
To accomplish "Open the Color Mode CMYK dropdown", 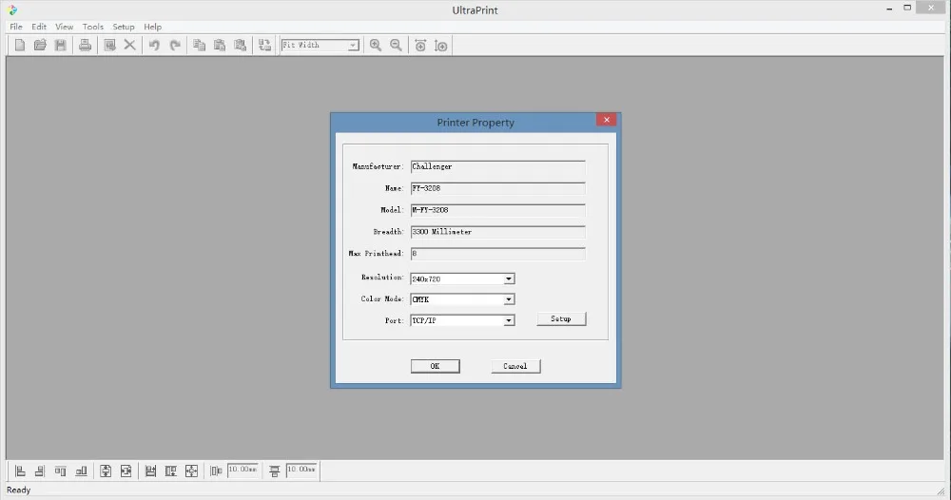I will tap(509, 299).
